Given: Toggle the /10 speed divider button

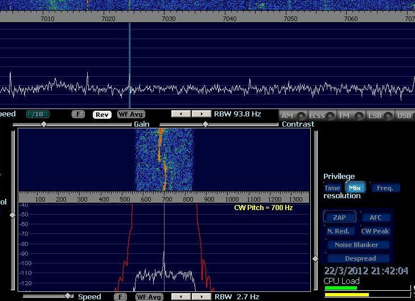Looking at the screenshot, I should pyautogui.click(x=38, y=114).
